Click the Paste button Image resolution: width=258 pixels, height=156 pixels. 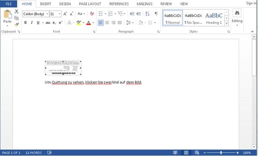tap(7, 18)
